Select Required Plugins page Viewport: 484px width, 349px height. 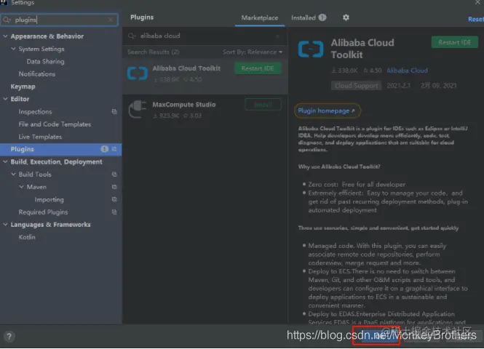[43, 212]
